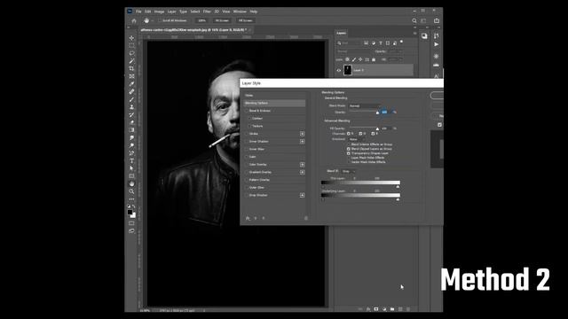Screen dimensions: 568x319
Task: Click This Layer white slider handle
Action: [398, 187]
